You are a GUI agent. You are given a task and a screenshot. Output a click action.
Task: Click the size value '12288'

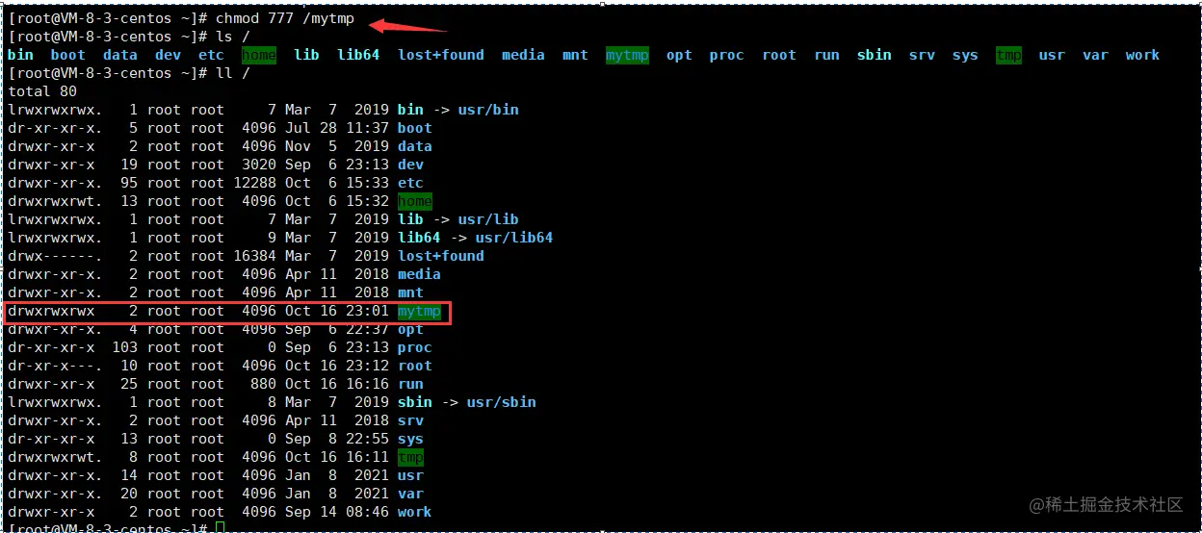click(254, 183)
